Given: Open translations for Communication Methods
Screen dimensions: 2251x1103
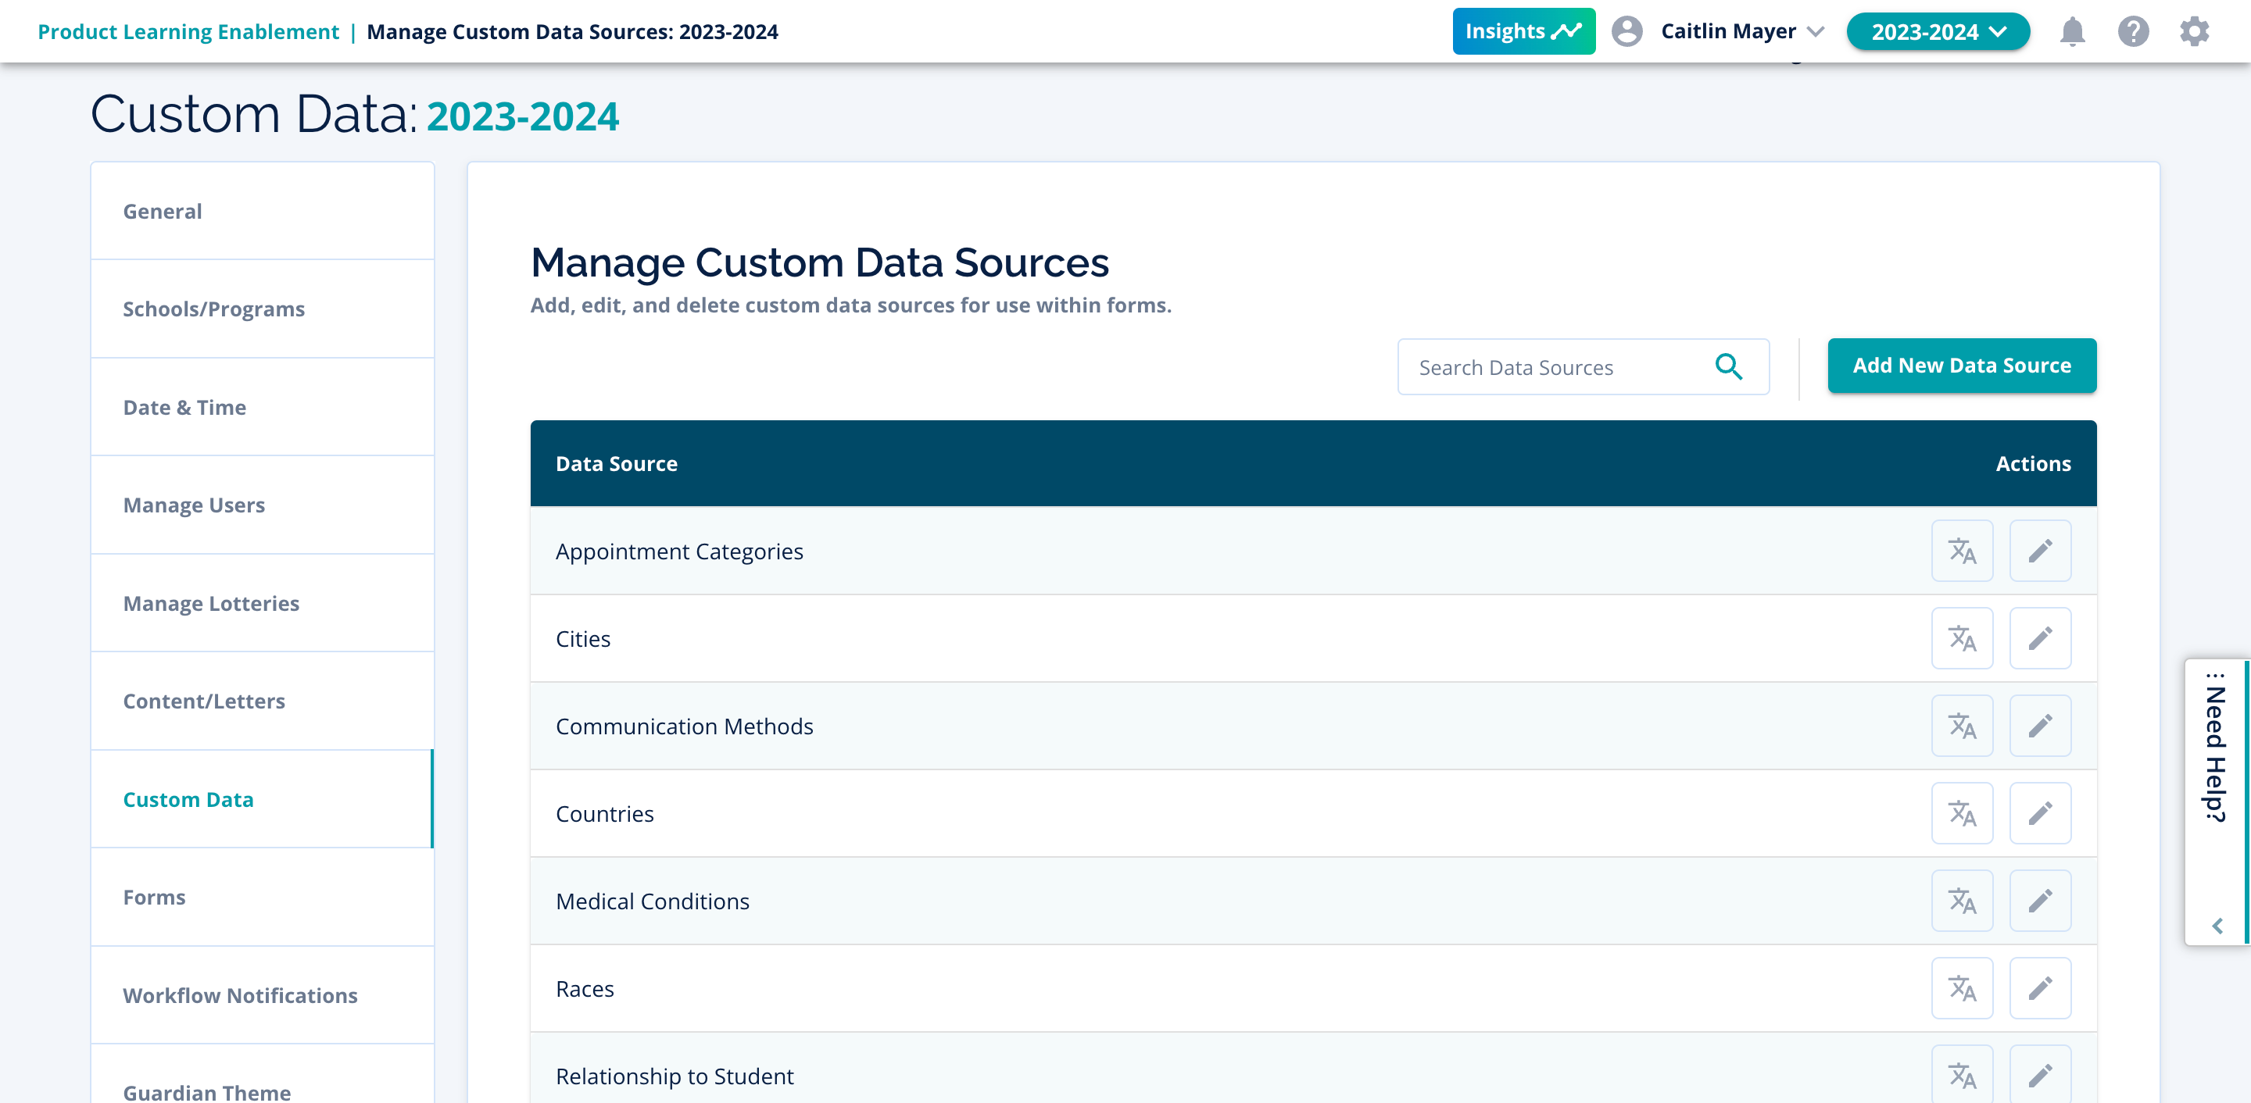Looking at the screenshot, I should [x=1961, y=726].
